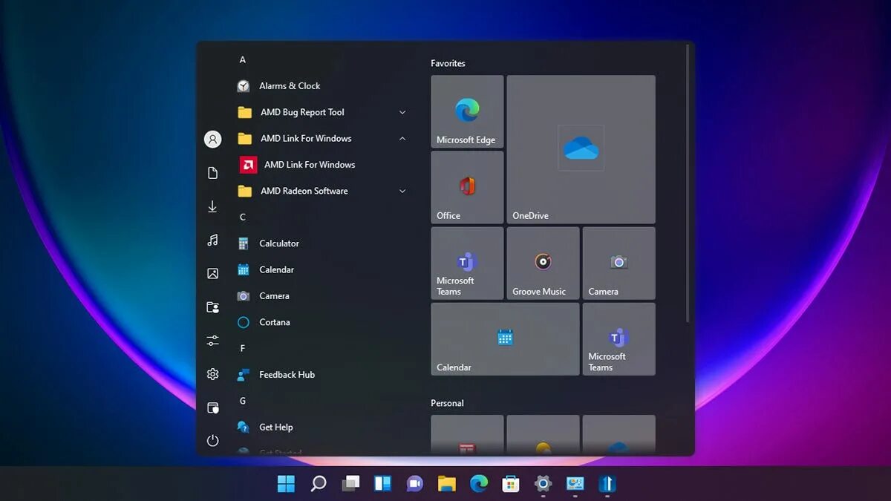Open Chat icon on the taskbar

[414, 484]
